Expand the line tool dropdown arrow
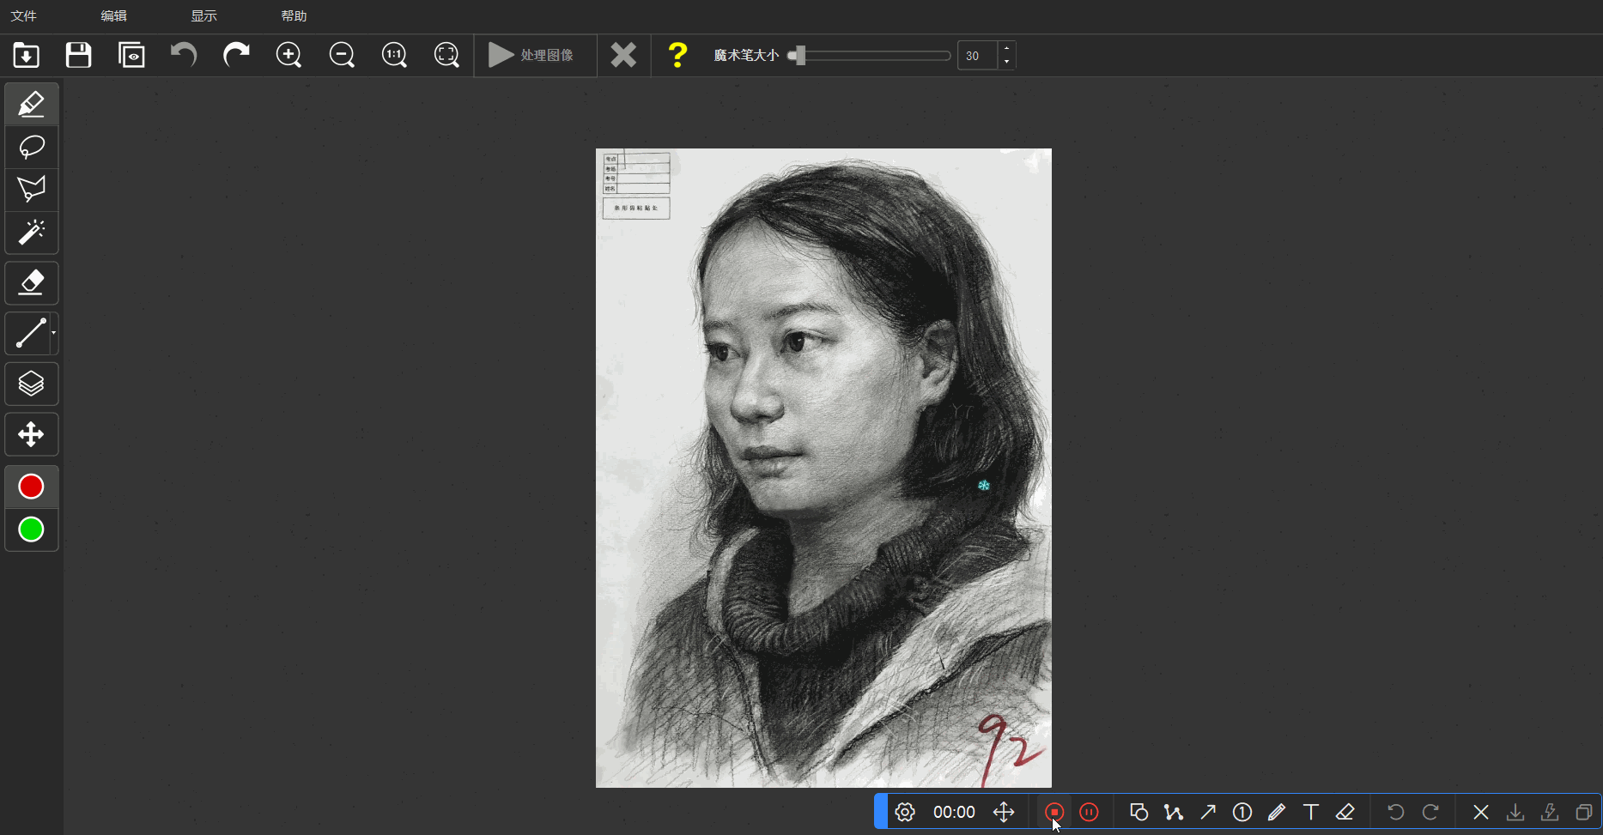 point(54,333)
